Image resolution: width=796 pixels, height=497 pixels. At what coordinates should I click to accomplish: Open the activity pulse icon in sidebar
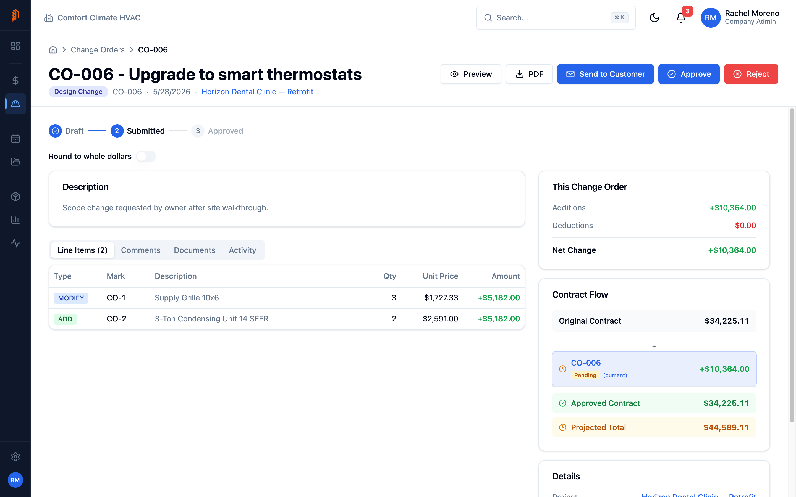pyautogui.click(x=15, y=243)
